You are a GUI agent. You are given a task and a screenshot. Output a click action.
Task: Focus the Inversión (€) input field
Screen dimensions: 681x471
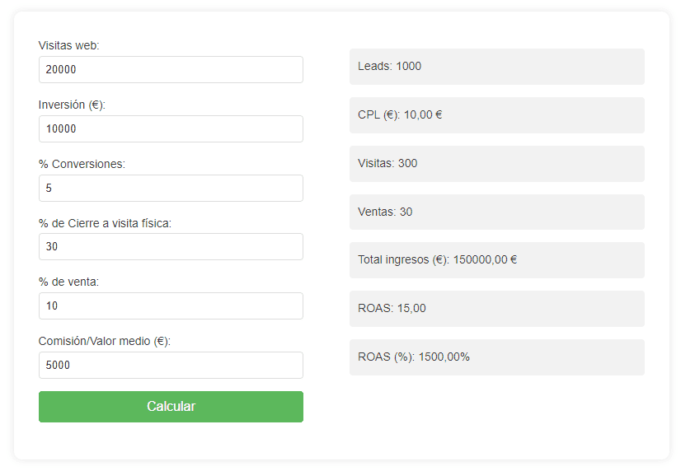pos(171,128)
